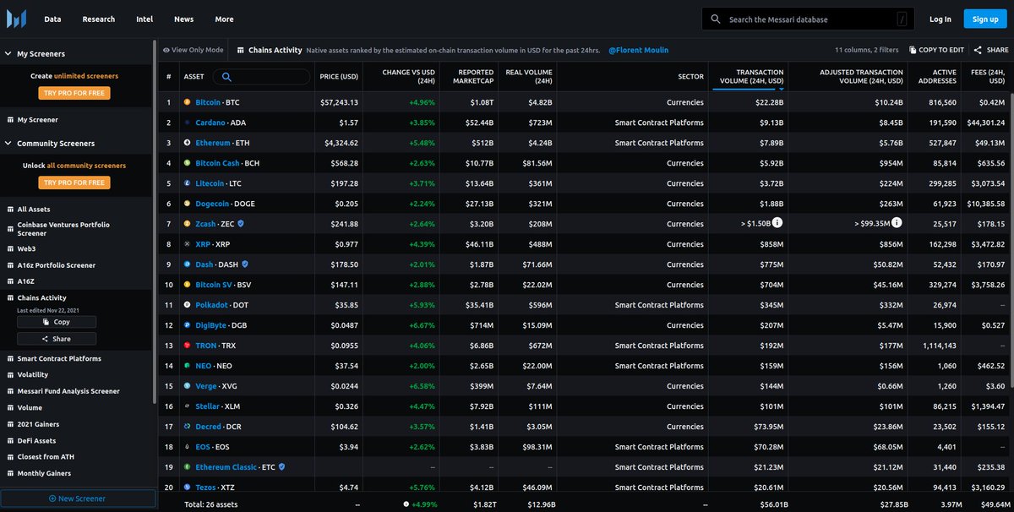The height and width of the screenshot is (512, 1014).
Task: Click the Copy to Edit icon
Action: tap(913, 51)
